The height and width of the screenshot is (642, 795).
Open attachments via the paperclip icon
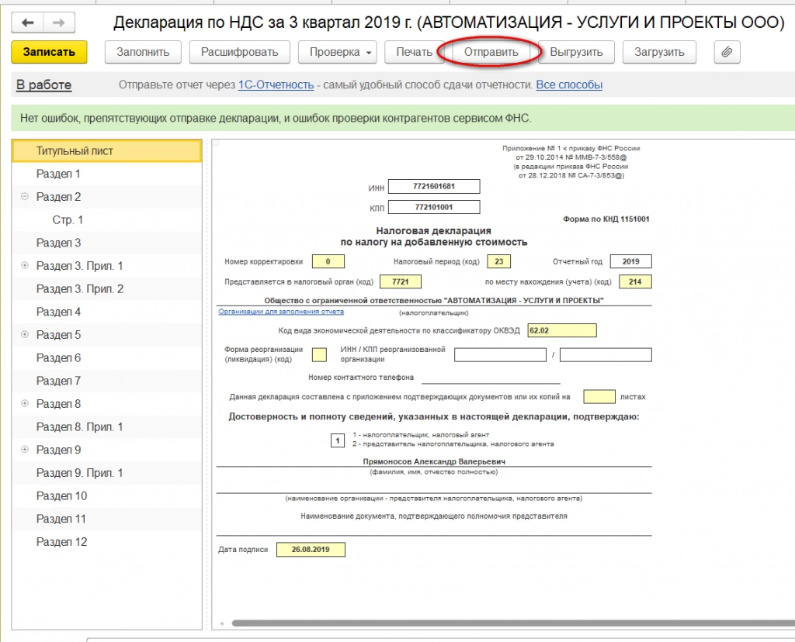(727, 52)
